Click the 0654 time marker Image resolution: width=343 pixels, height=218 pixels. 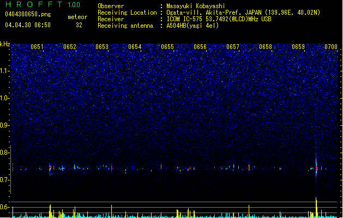(x=135, y=47)
